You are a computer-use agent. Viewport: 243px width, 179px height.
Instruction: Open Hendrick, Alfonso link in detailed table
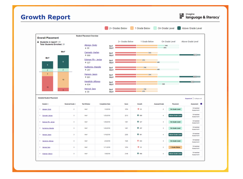pyautogui.click(x=48, y=141)
